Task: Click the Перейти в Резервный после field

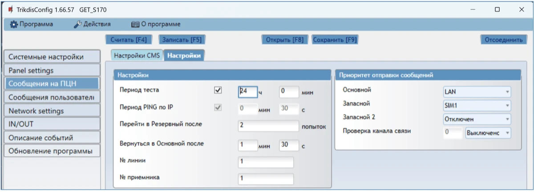Action: [x=268, y=126]
